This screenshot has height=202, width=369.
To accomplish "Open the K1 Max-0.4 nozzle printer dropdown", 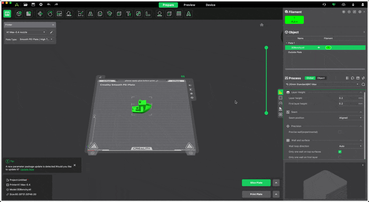I will [26, 32].
